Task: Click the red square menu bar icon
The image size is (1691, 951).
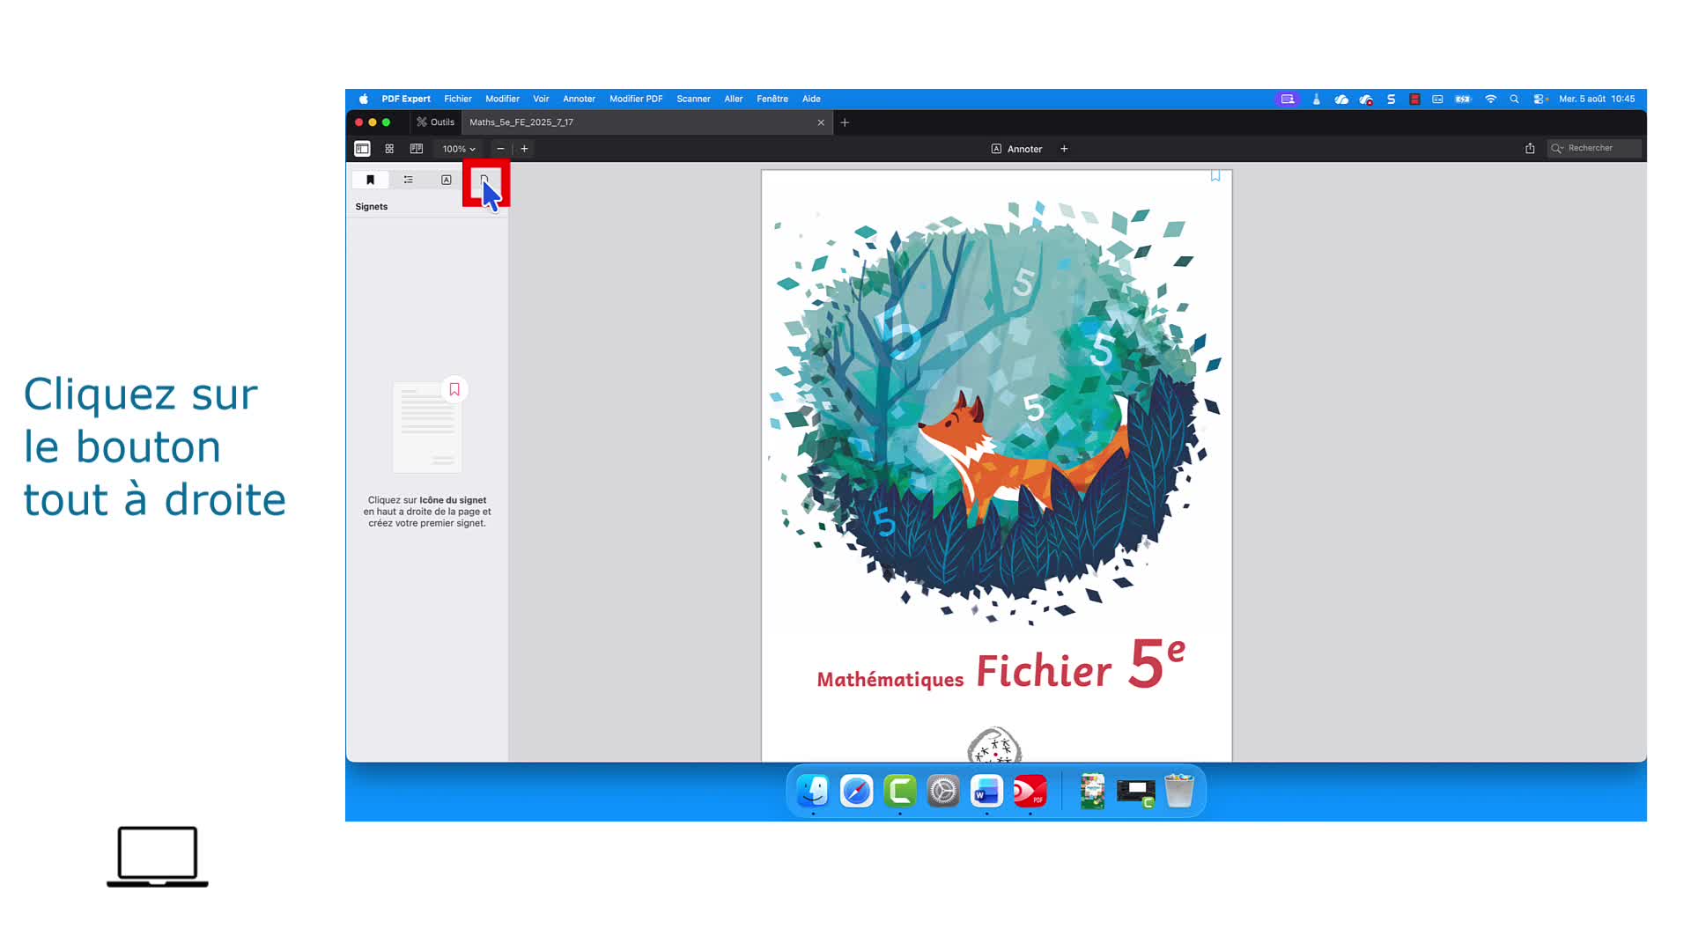Action: [1414, 100]
